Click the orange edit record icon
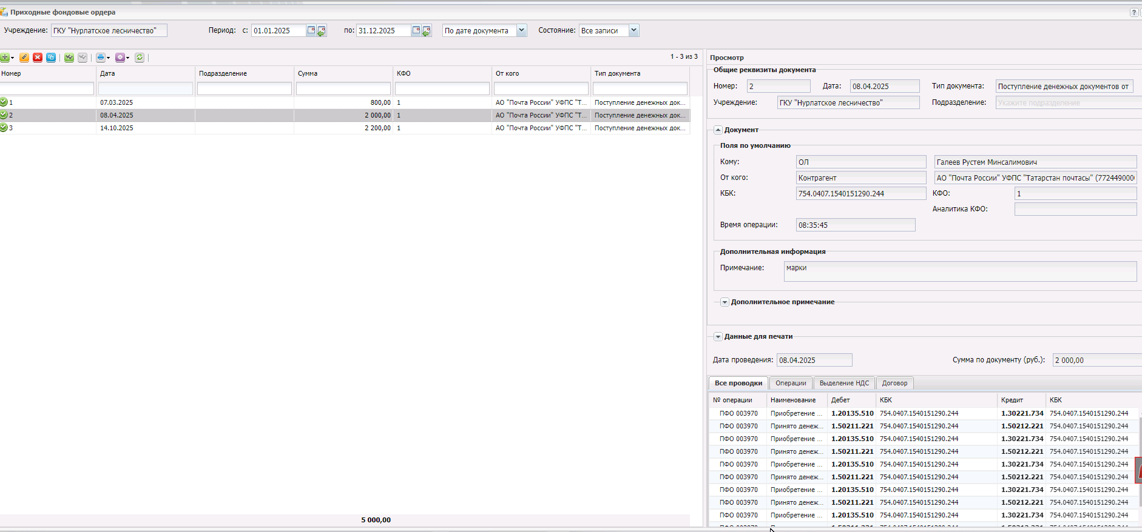The height and width of the screenshot is (532, 1142). (x=24, y=58)
